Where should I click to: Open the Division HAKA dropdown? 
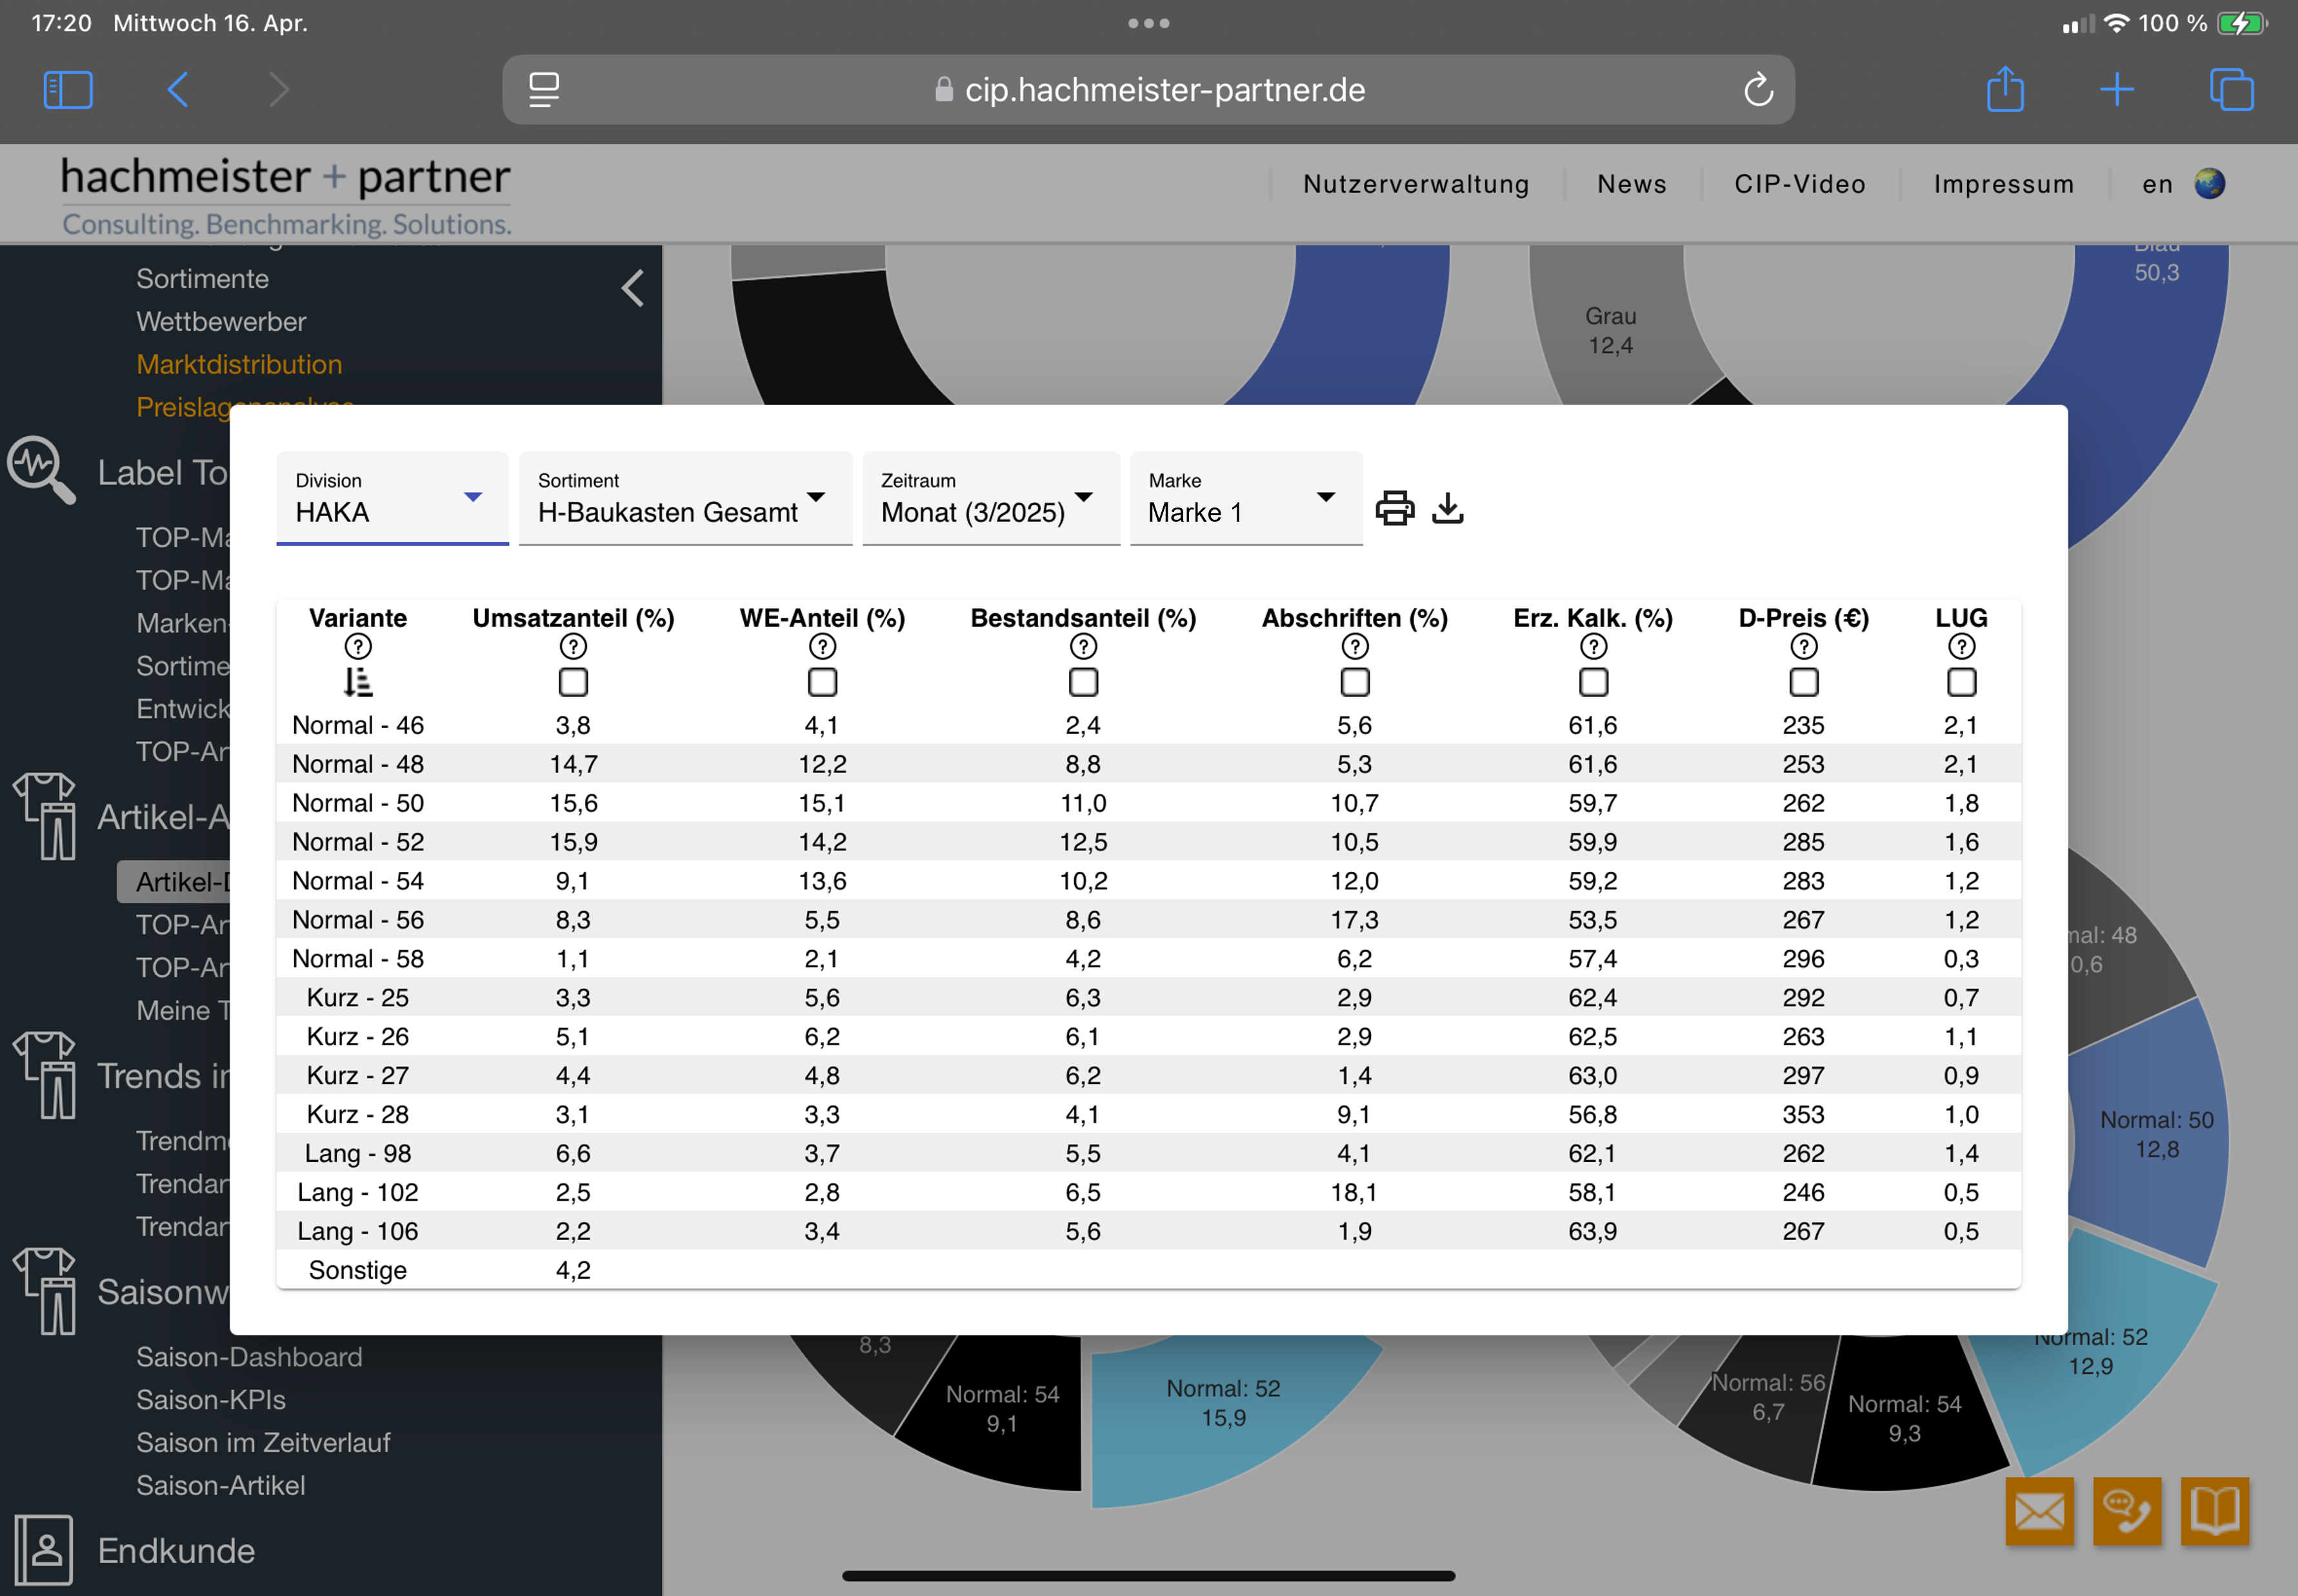(391, 499)
